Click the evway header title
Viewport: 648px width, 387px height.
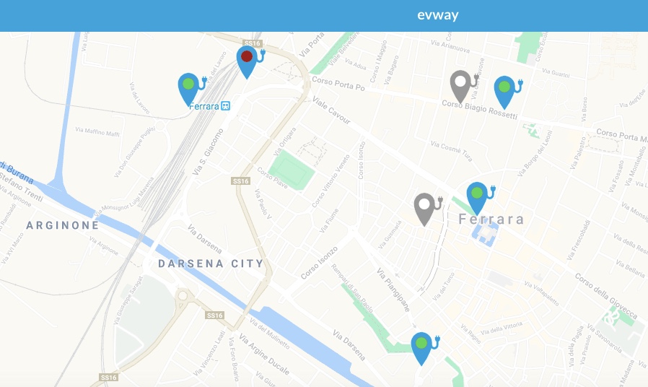click(x=437, y=15)
